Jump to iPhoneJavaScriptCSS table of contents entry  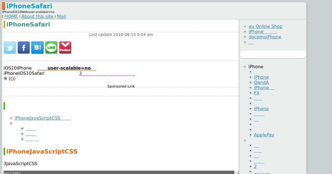(x=43, y=118)
